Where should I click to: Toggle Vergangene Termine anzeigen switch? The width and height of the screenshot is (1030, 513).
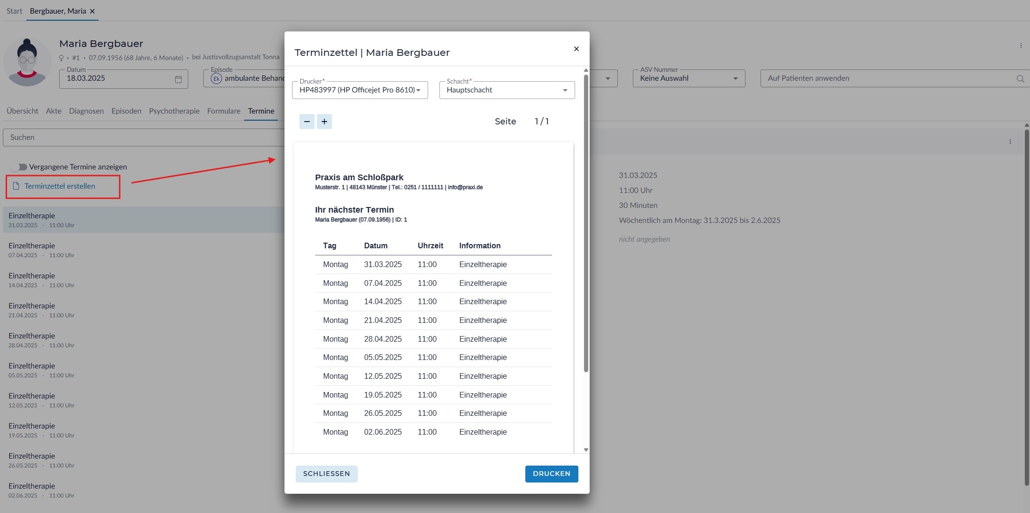click(x=19, y=167)
